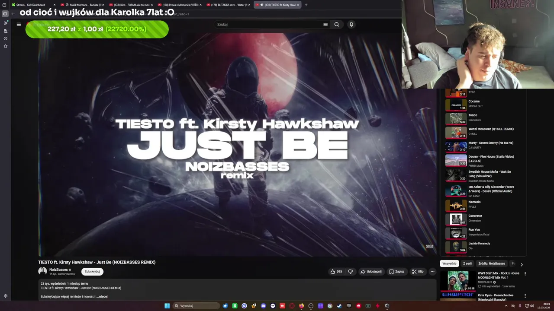Select the Źródło: NoizBasses chip
The height and width of the screenshot is (311, 554).
tap(492, 263)
